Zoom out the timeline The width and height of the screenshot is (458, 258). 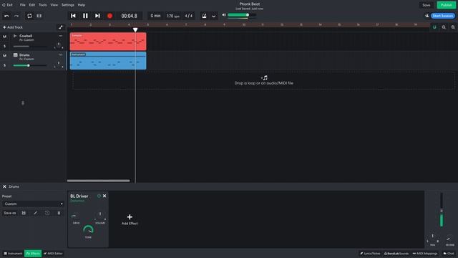click(x=444, y=27)
